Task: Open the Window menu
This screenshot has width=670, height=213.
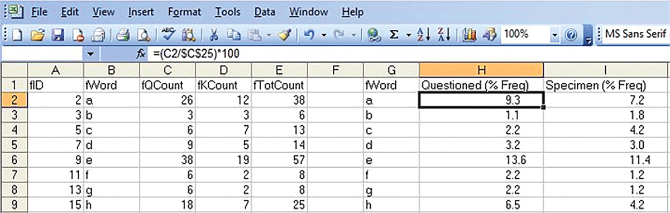Action: pyautogui.click(x=309, y=12)
